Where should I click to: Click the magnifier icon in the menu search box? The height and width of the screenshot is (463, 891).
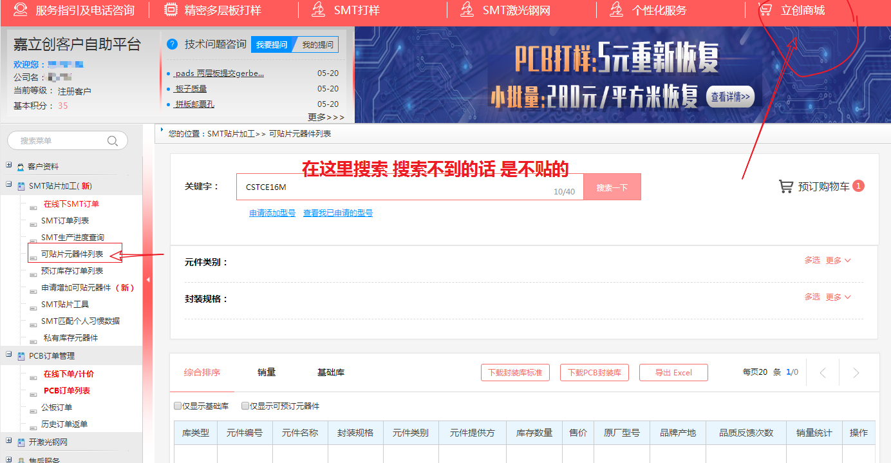point(113,141)
